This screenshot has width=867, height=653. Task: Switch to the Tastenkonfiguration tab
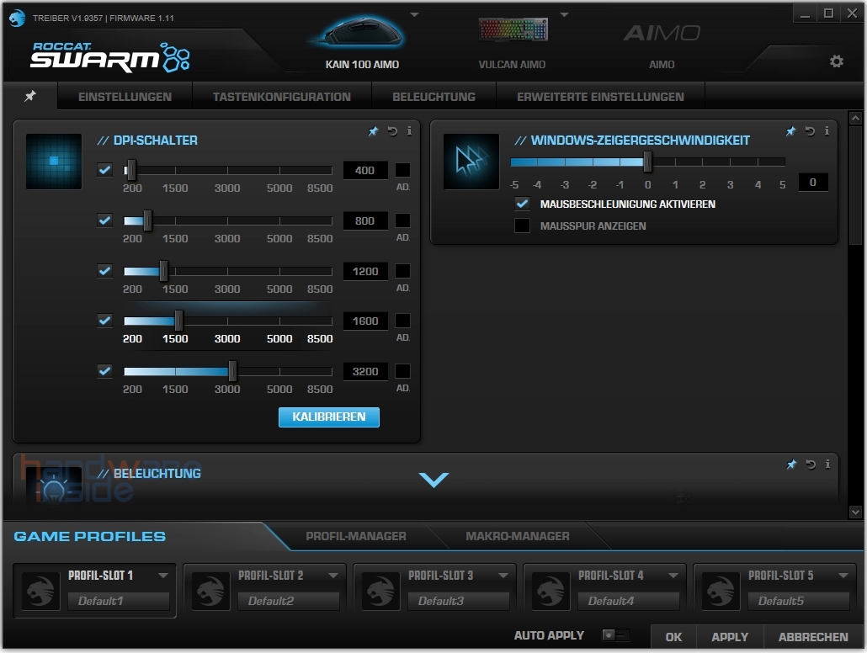click(x=281, y=97)
